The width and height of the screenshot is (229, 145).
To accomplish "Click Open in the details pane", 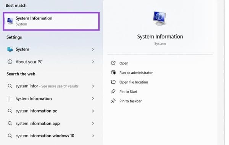I will pyautogui.click(x=124, y=63).
